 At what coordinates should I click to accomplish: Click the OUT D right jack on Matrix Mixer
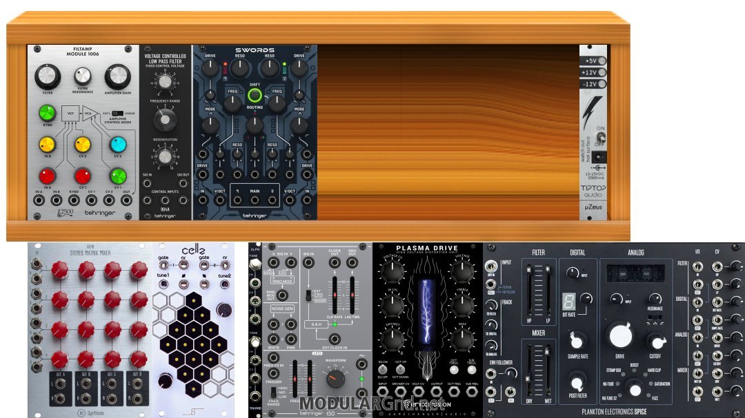pos(137,399)
